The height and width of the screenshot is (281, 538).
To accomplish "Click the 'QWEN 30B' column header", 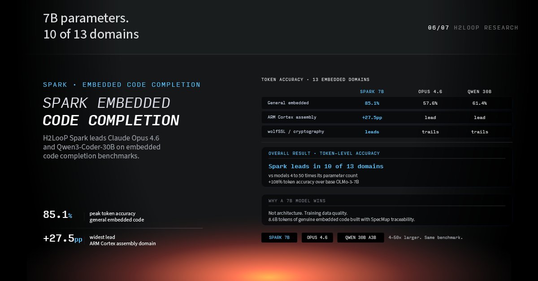I will [480, 92].
